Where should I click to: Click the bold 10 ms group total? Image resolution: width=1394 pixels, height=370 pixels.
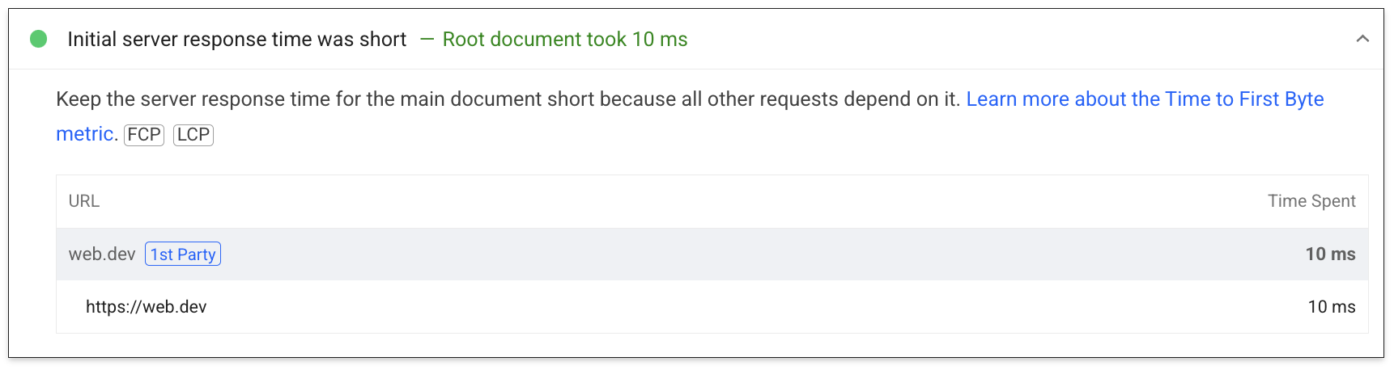(1330, 254)
